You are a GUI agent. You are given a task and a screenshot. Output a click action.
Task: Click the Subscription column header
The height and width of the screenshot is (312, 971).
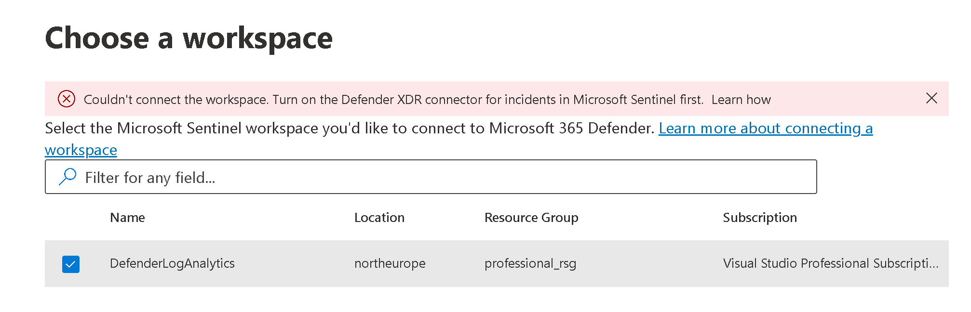tap(759, 218)
